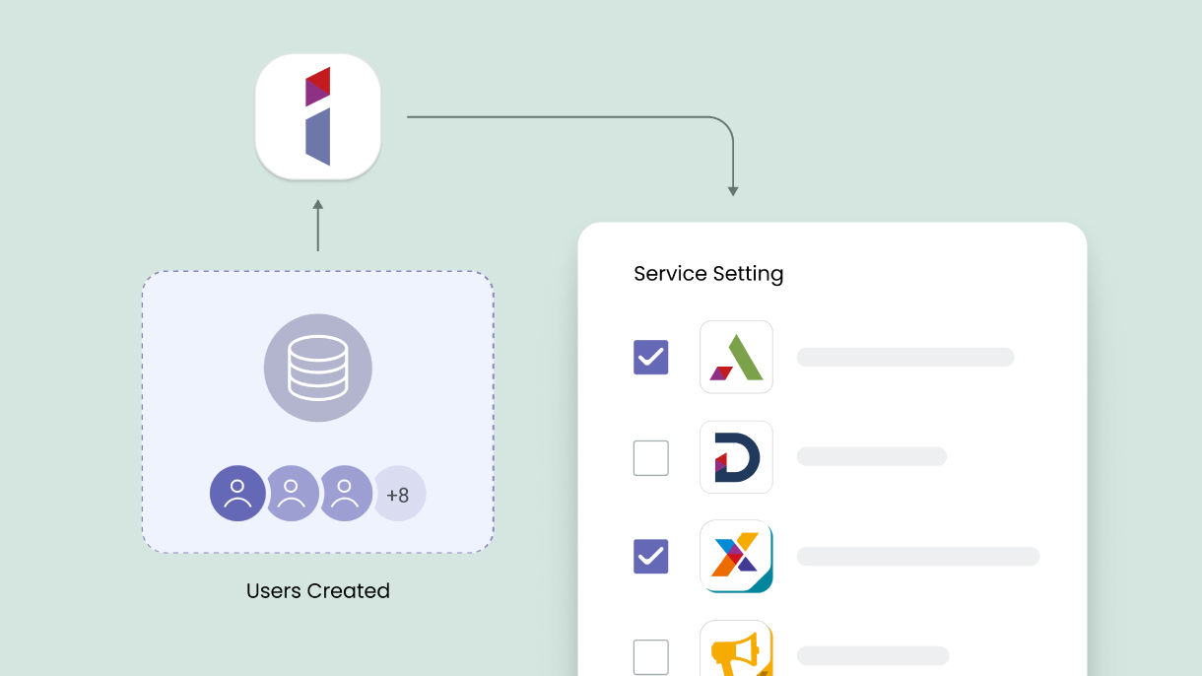Select the first dark purple user avatar
1202x676 pixels.
[x=236, y=493]
